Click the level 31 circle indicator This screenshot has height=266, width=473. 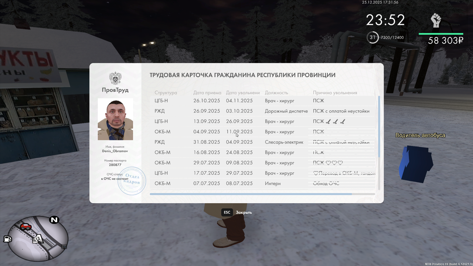pyautogui.click(x=372, y=37)
